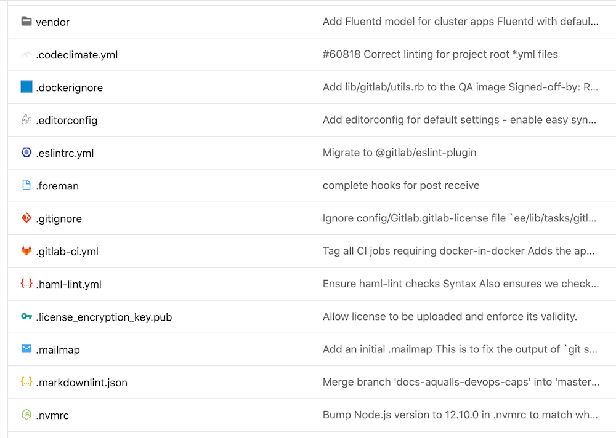
Task: Click the curly-braces icon next to .haml-lint.yml
Action: coord(26,284)
